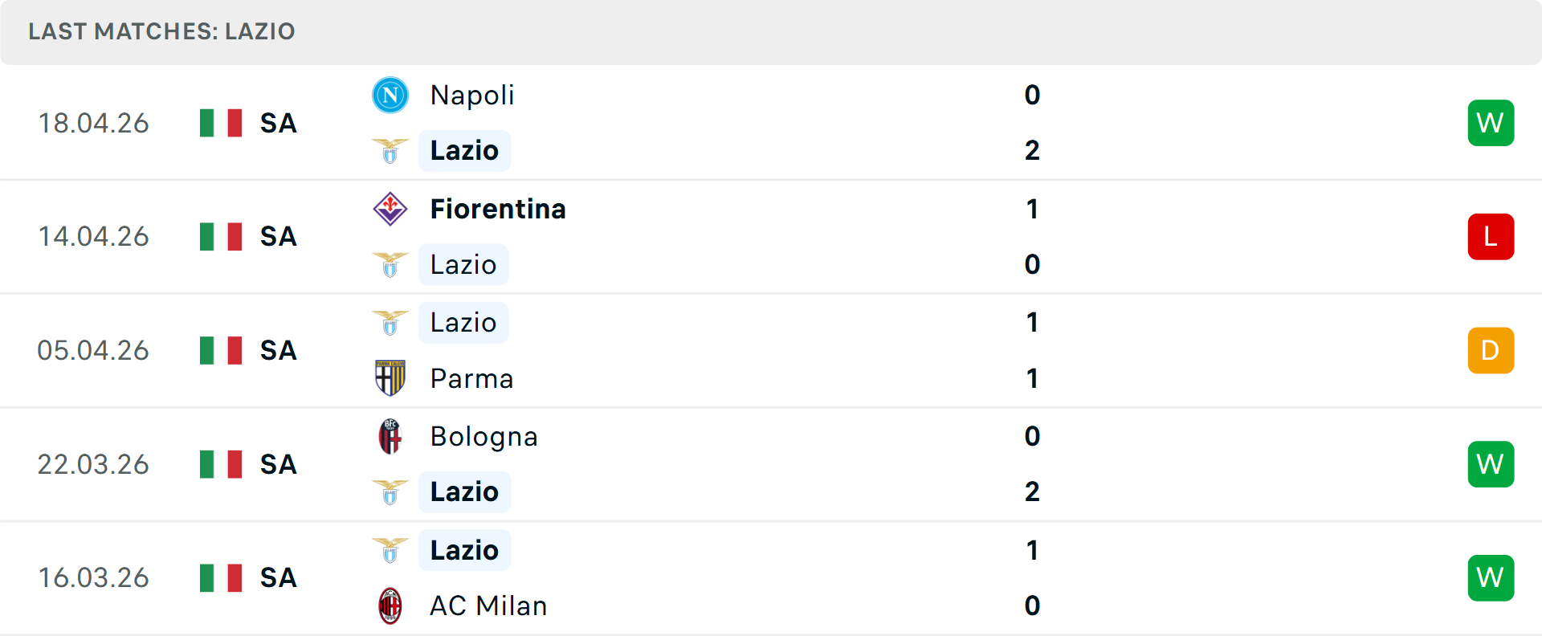This screenshot has width=1542, height=636.
Task: Click the Last Matches: Lazio header
Action: click(161, 31)
